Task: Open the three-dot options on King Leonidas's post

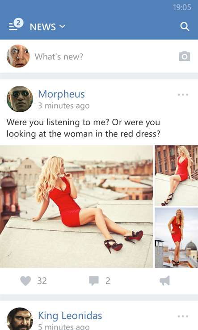Action: 183,316
